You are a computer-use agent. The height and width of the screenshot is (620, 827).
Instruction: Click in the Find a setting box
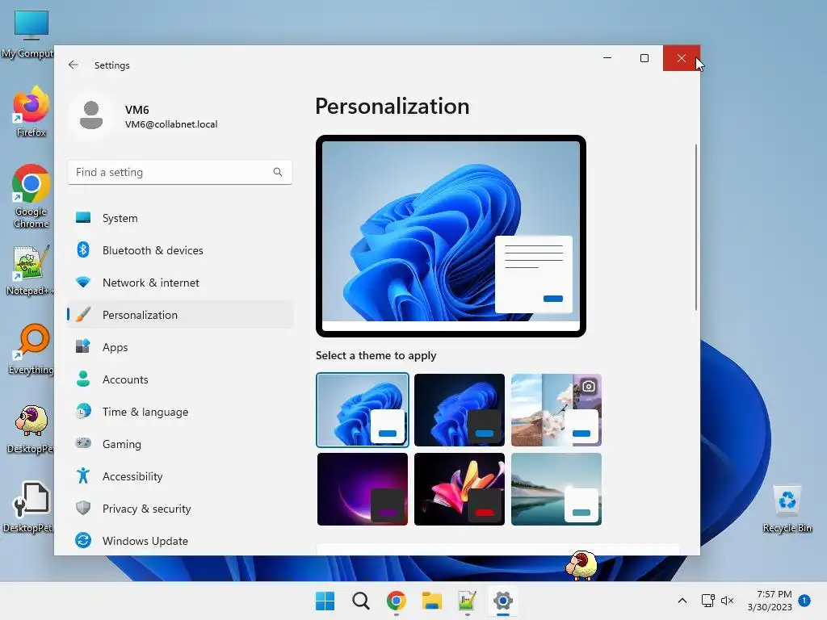tap(180, 172)
